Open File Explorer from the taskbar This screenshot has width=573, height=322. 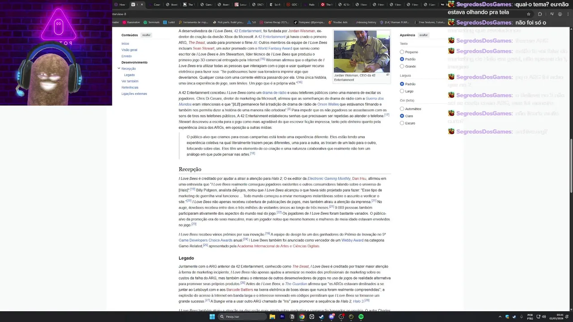272,317
